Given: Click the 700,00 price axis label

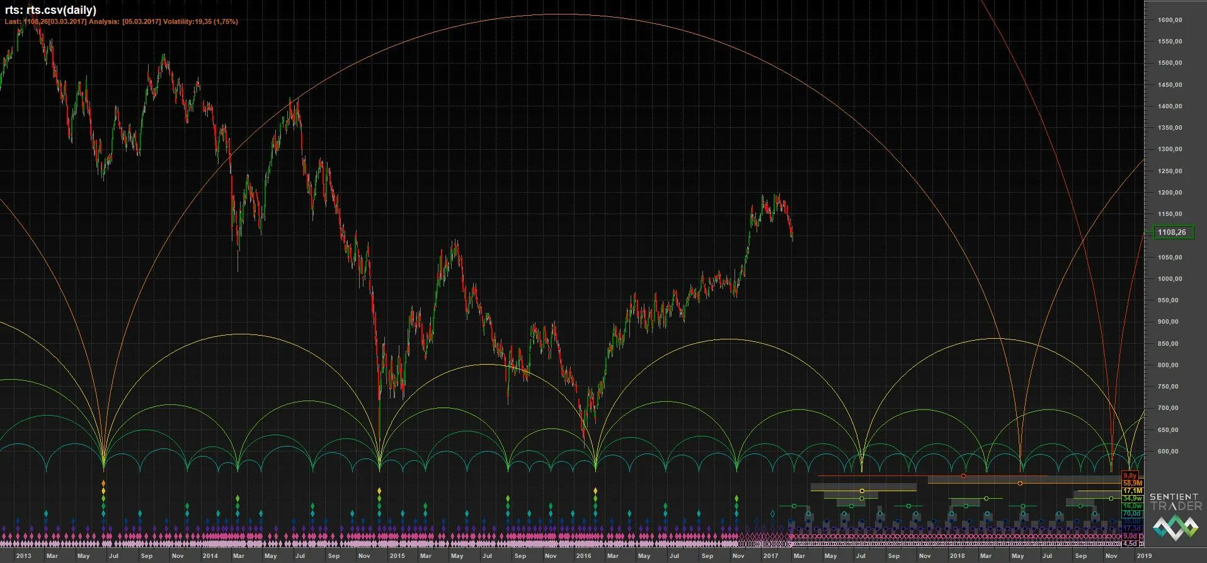Looking at the screenshot, I should (x=1168, y=408).
